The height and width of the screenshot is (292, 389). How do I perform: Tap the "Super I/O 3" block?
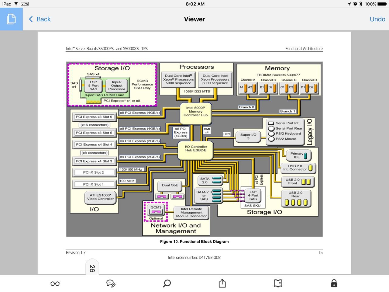248,136
